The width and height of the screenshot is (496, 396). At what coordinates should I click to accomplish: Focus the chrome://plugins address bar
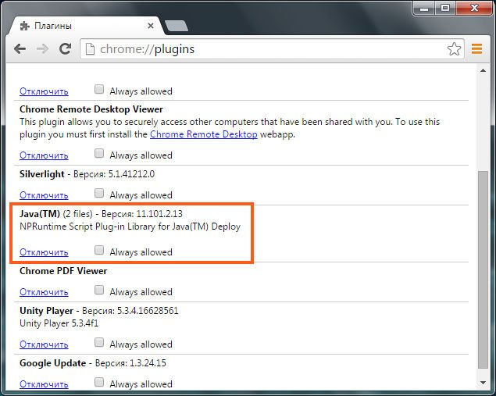266,49
